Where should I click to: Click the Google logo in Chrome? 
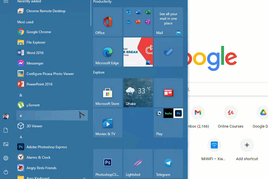pos(212,58)
